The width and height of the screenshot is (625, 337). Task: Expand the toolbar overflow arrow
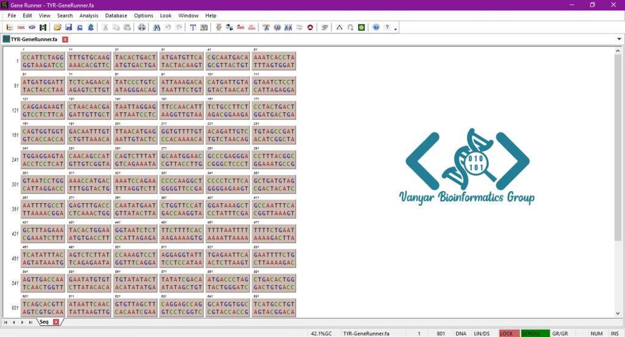pyautogui.click(x=396, y=29)
